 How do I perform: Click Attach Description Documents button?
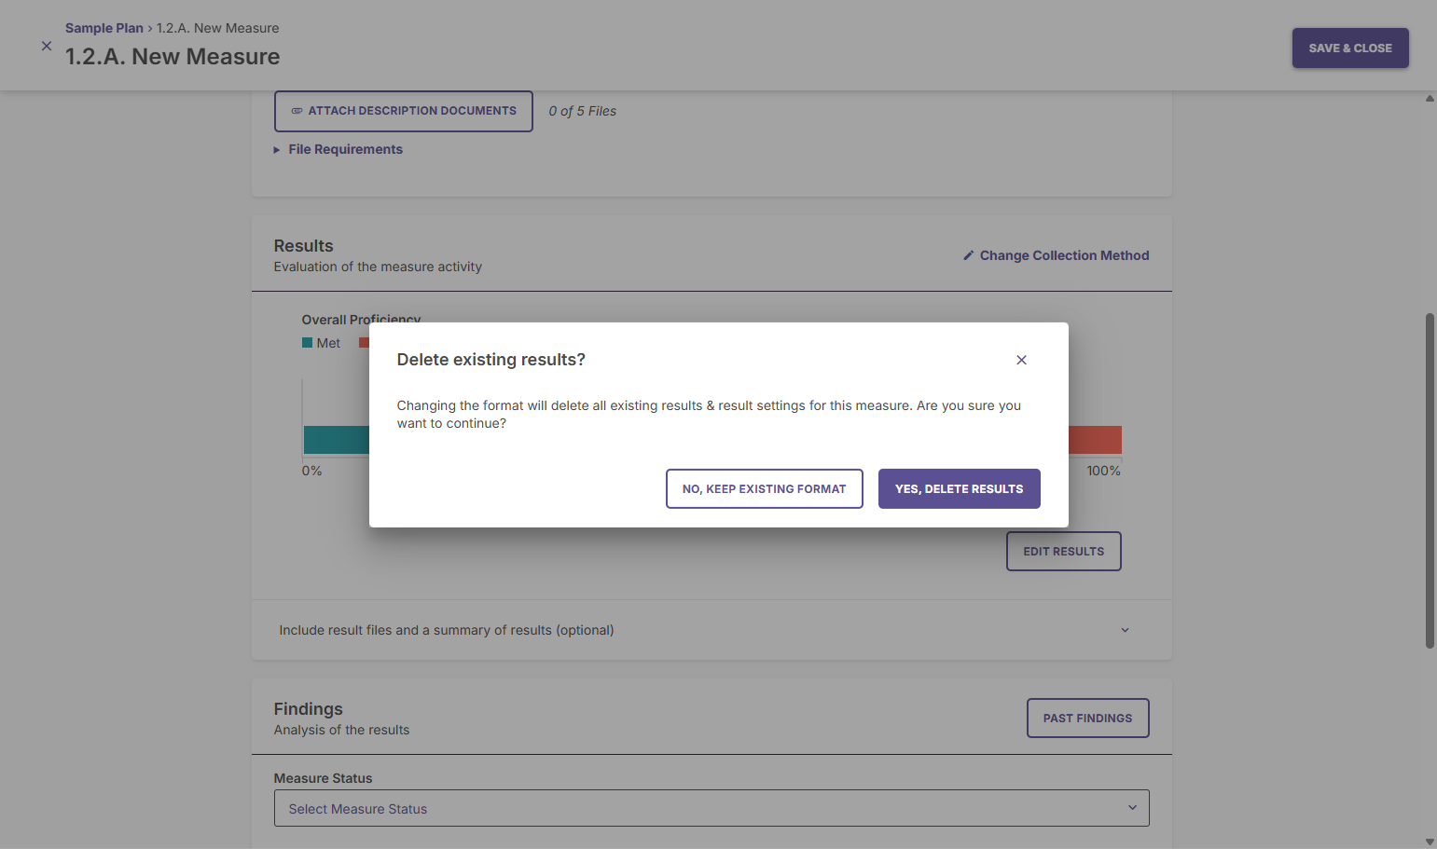[x=404, y=111]
